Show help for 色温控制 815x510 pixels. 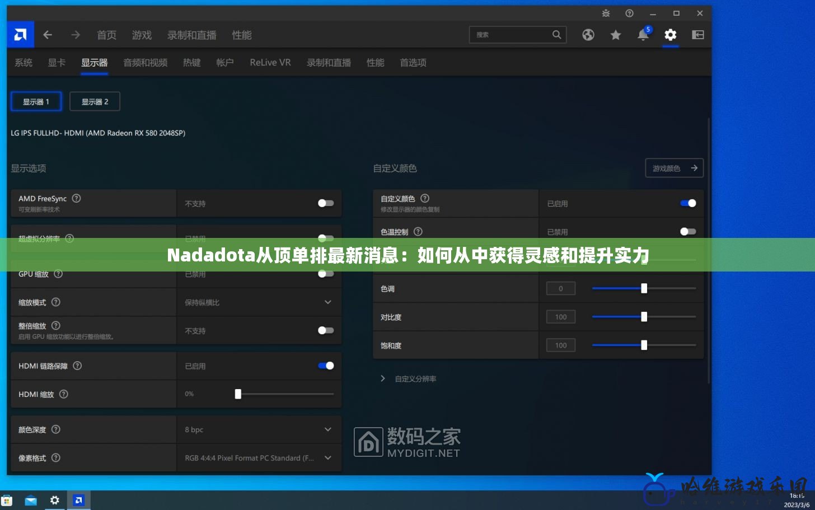pos(418,232)
